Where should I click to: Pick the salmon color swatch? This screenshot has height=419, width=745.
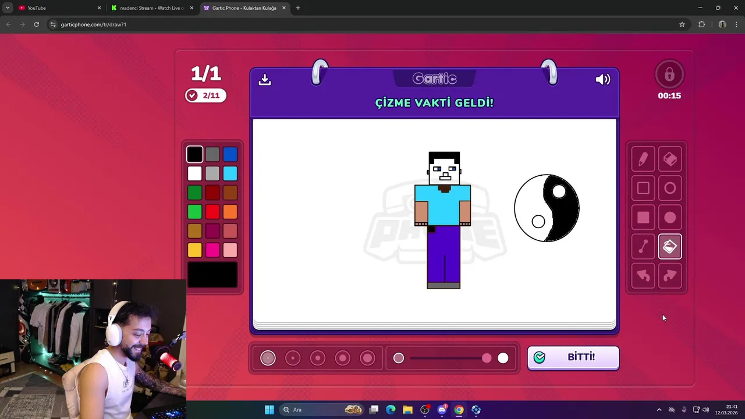[x=230, y=231]
